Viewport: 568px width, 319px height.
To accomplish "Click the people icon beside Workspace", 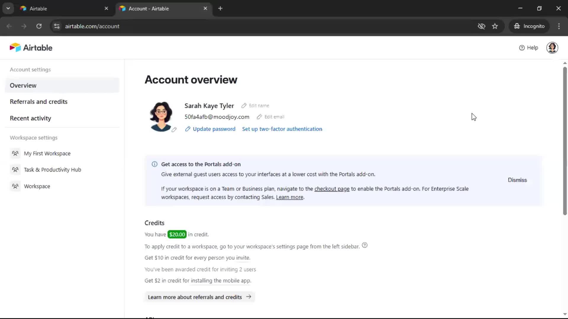I will pos(15,186).
